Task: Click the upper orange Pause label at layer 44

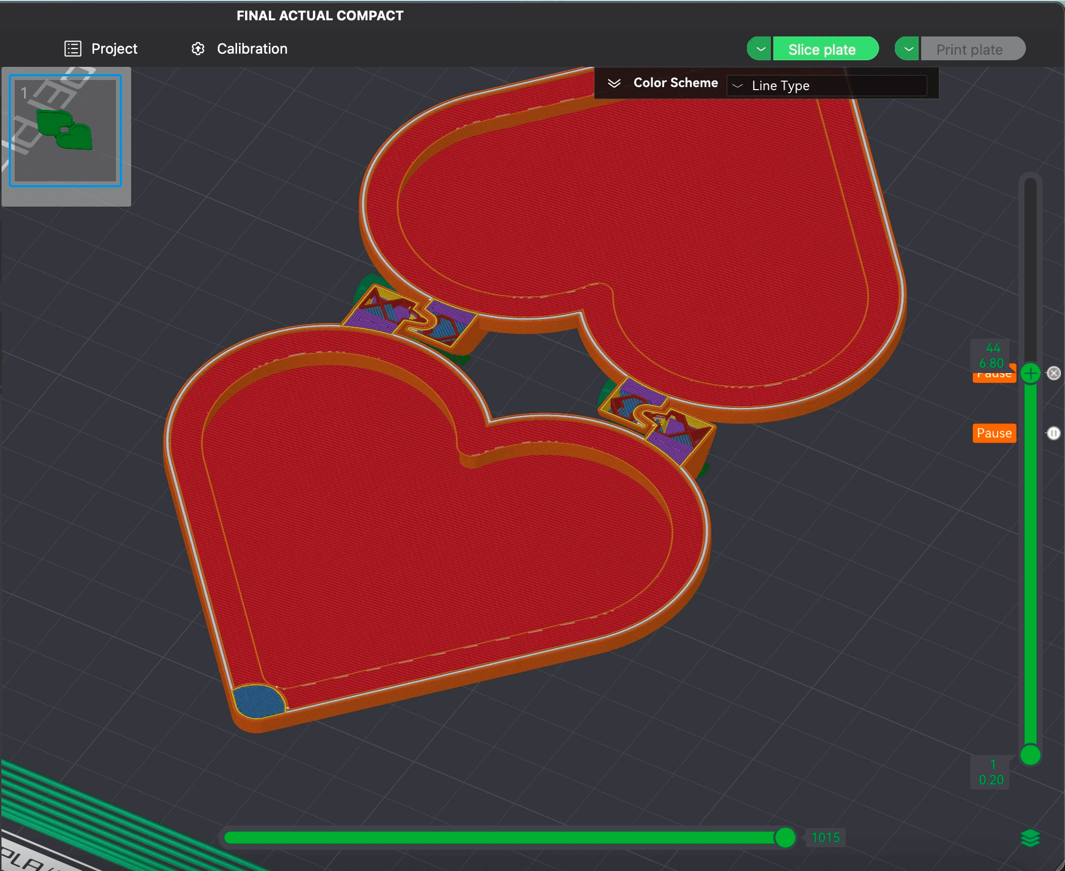Action: coord(994,377)
